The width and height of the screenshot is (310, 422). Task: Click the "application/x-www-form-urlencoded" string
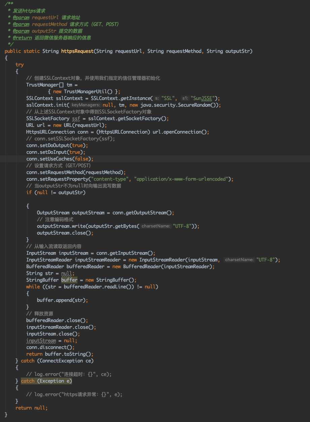pos(181,179)
